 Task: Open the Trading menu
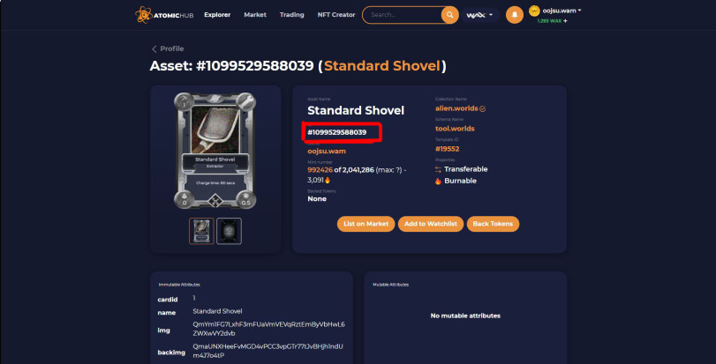(292, 15)
